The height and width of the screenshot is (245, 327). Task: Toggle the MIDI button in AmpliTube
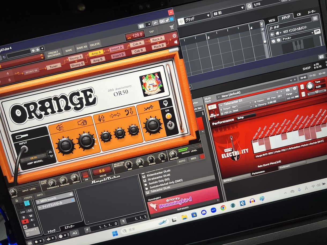pos(193,159)
